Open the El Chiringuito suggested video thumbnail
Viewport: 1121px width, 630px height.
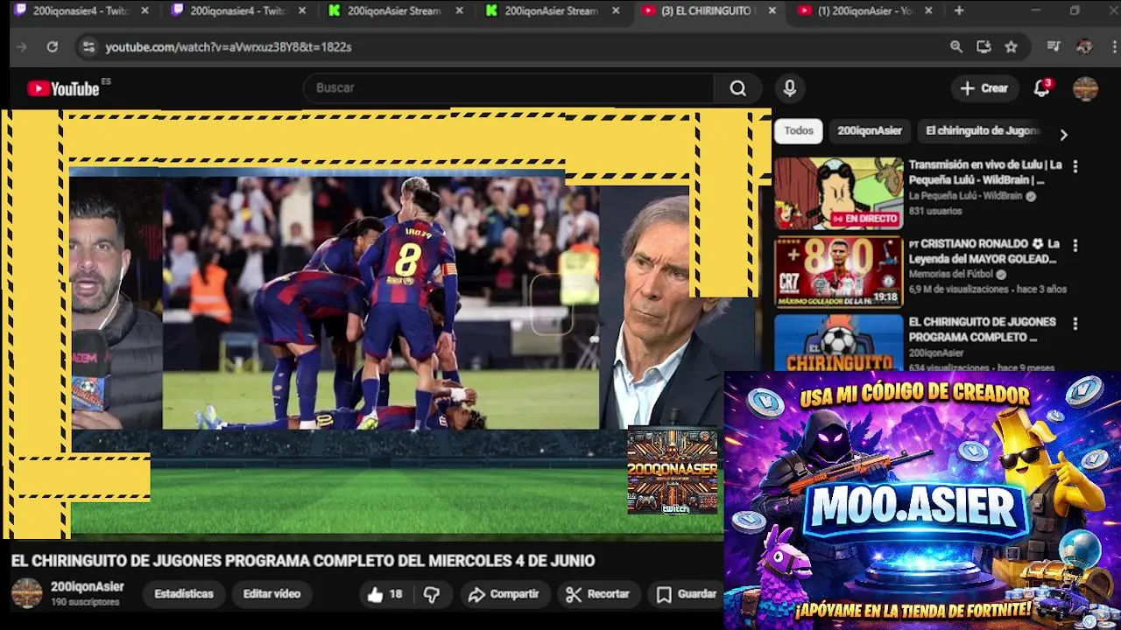pyautogui.click(x=838, y=342)
